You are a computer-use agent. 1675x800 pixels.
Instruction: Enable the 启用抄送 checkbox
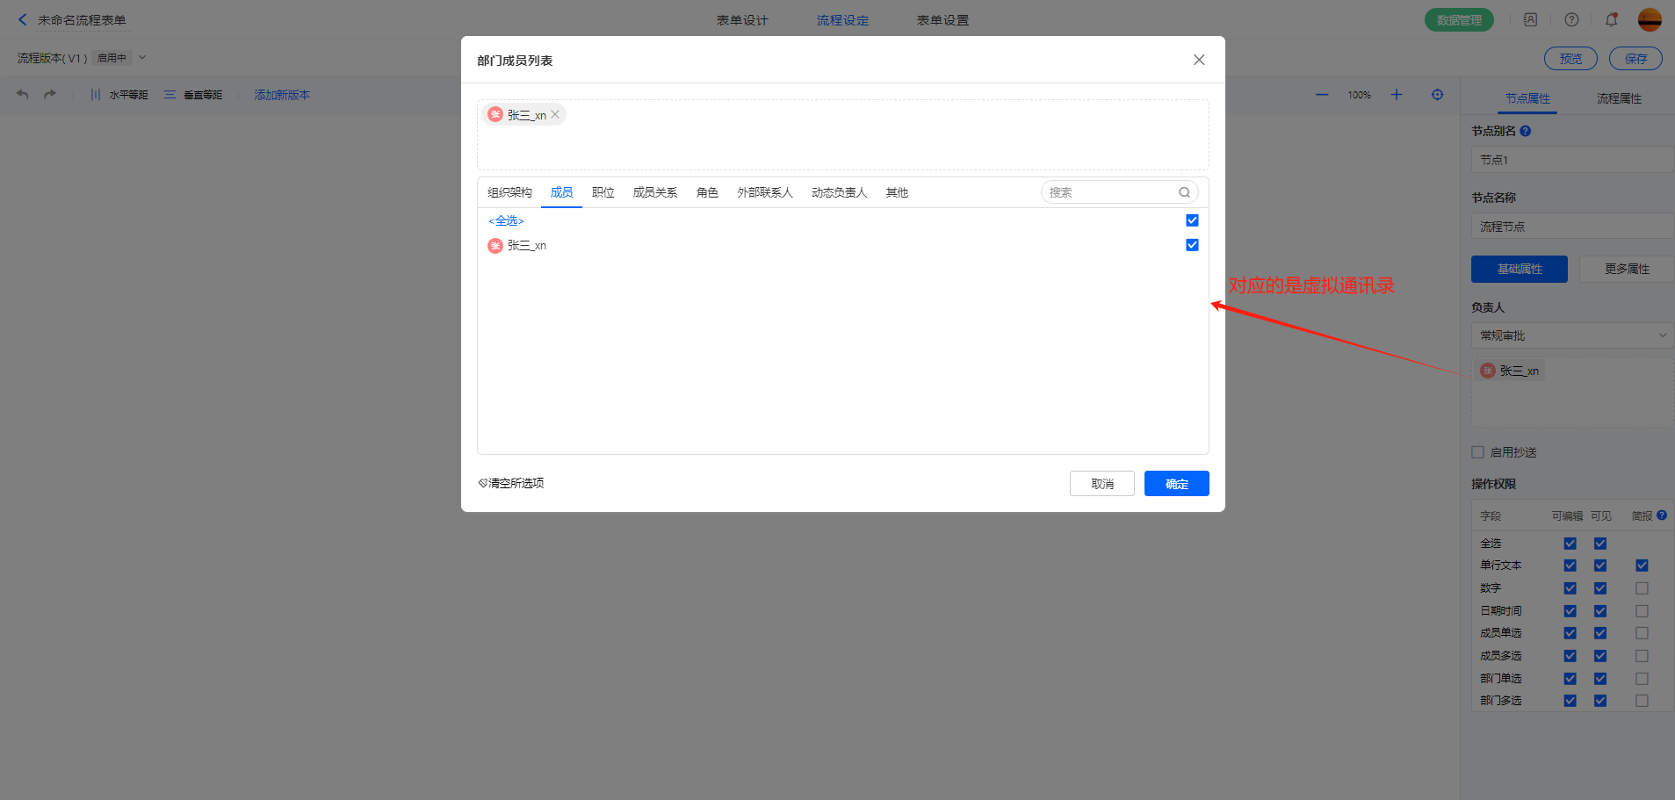point(1477,452)
